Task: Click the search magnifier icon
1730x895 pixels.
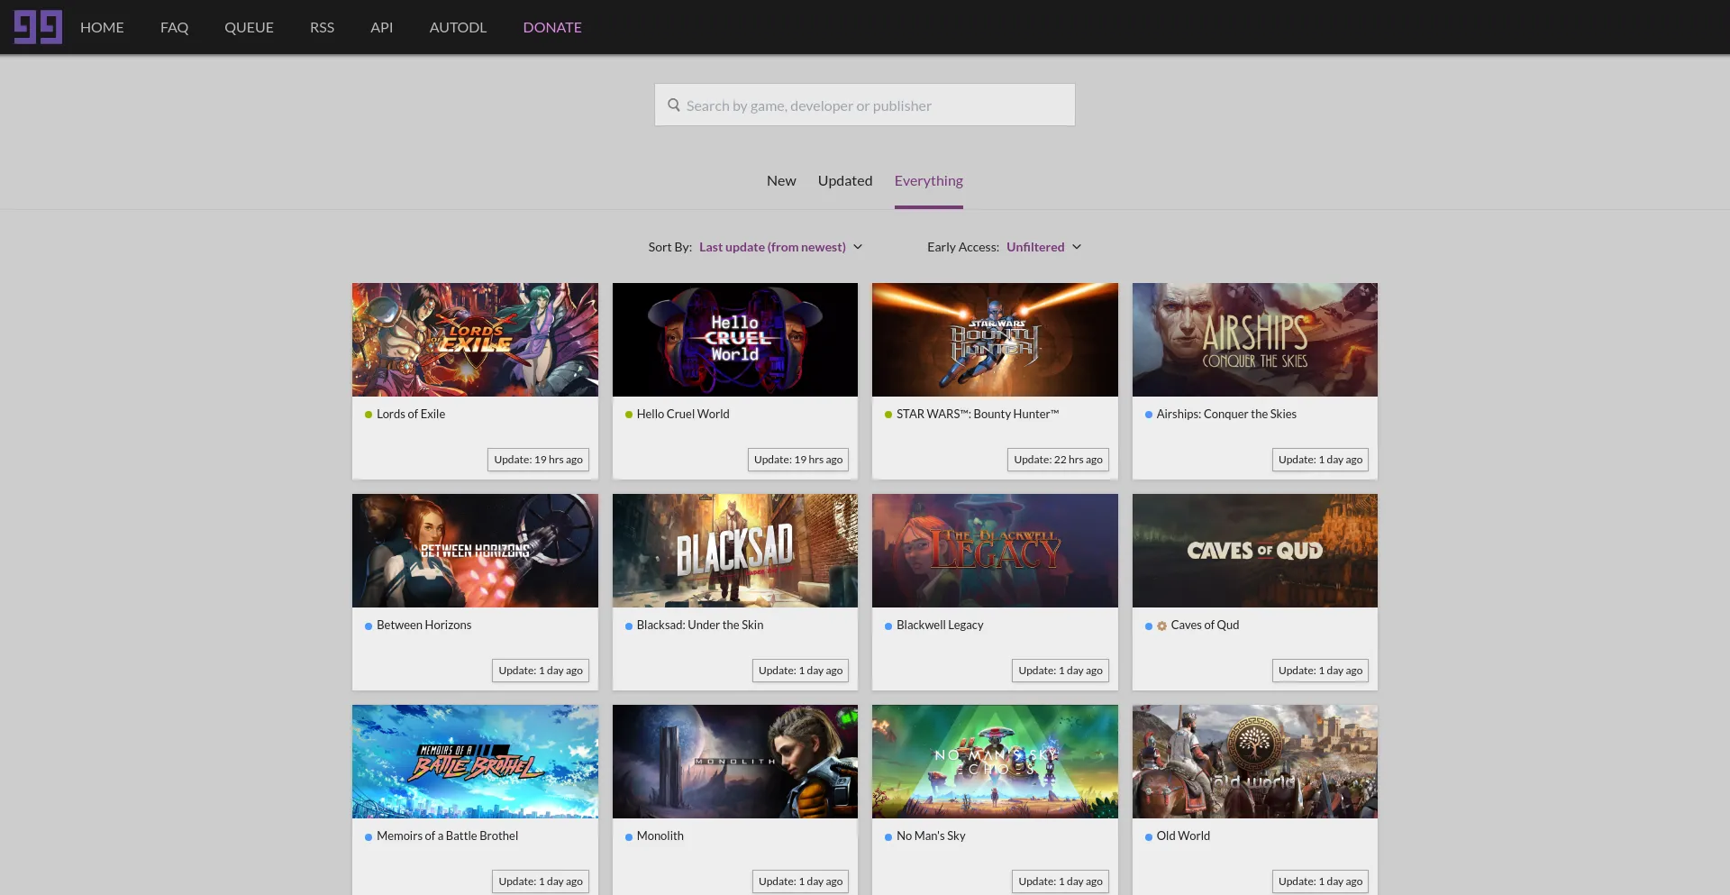Action: (673, 105)
